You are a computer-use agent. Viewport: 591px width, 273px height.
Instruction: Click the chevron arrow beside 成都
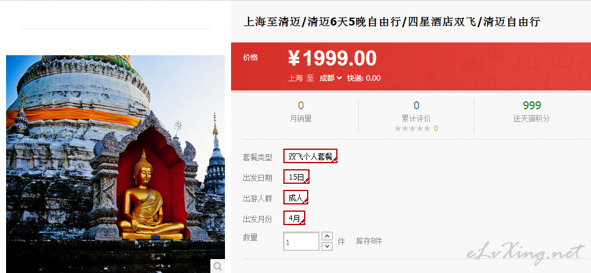point(339,78)
